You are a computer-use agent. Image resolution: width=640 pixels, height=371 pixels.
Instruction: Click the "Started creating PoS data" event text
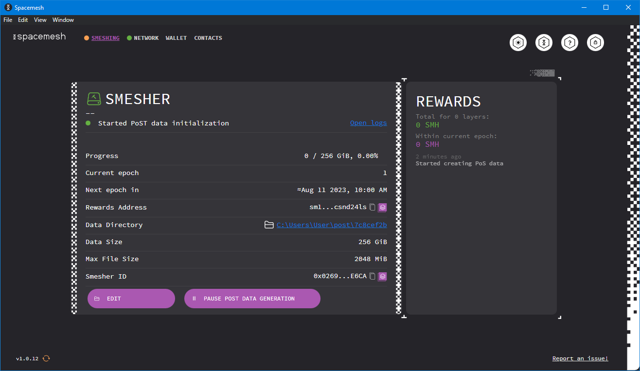click(x=460, y=163)
